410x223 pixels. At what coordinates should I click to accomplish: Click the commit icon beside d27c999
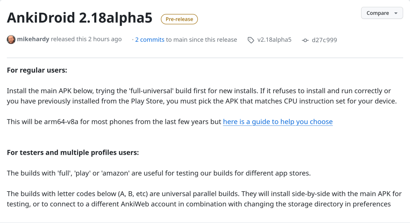305,40
